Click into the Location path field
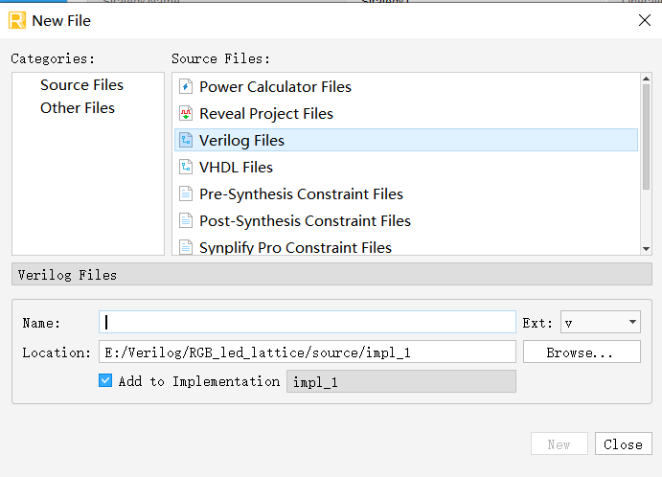Image resolution: width=662 pixels, height=477 pixels. point(307,352)
